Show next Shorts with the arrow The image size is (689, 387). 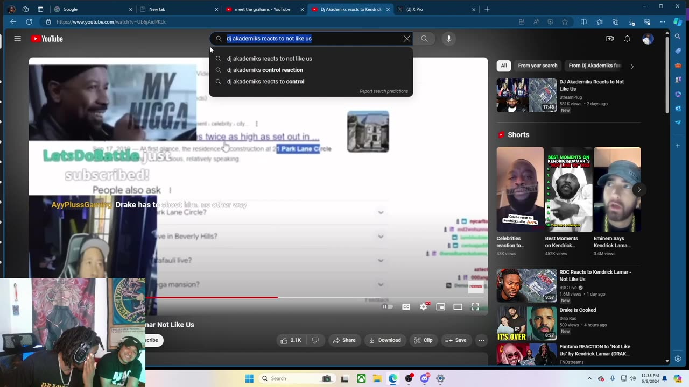click(x=639, y=189)
